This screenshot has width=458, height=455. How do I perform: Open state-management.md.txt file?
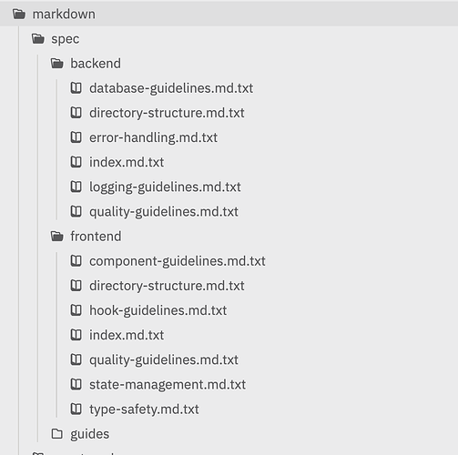[x=168, y=384]
